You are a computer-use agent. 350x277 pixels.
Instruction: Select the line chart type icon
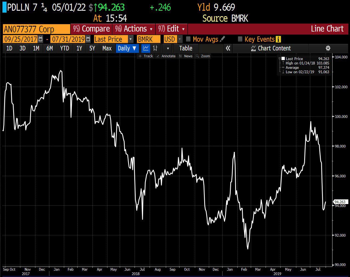pos(146,48)
